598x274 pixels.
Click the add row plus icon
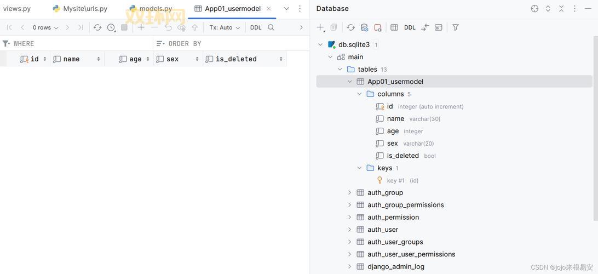pos(141,27)
